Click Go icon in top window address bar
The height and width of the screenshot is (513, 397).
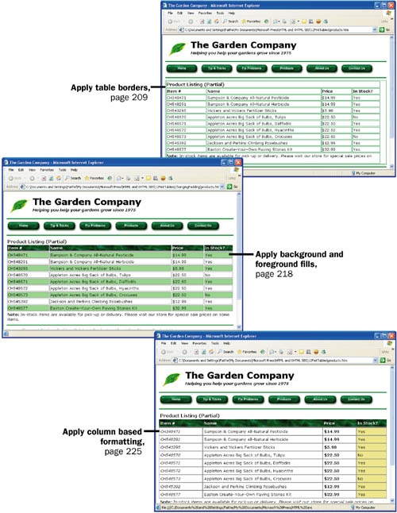click(382, 29)
